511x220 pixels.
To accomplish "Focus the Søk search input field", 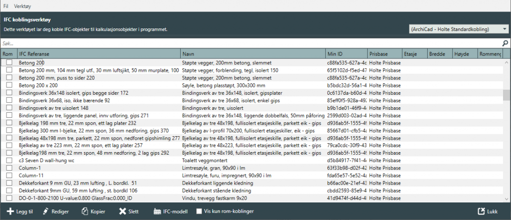I will pyautogui.click(x=250, y=43).
